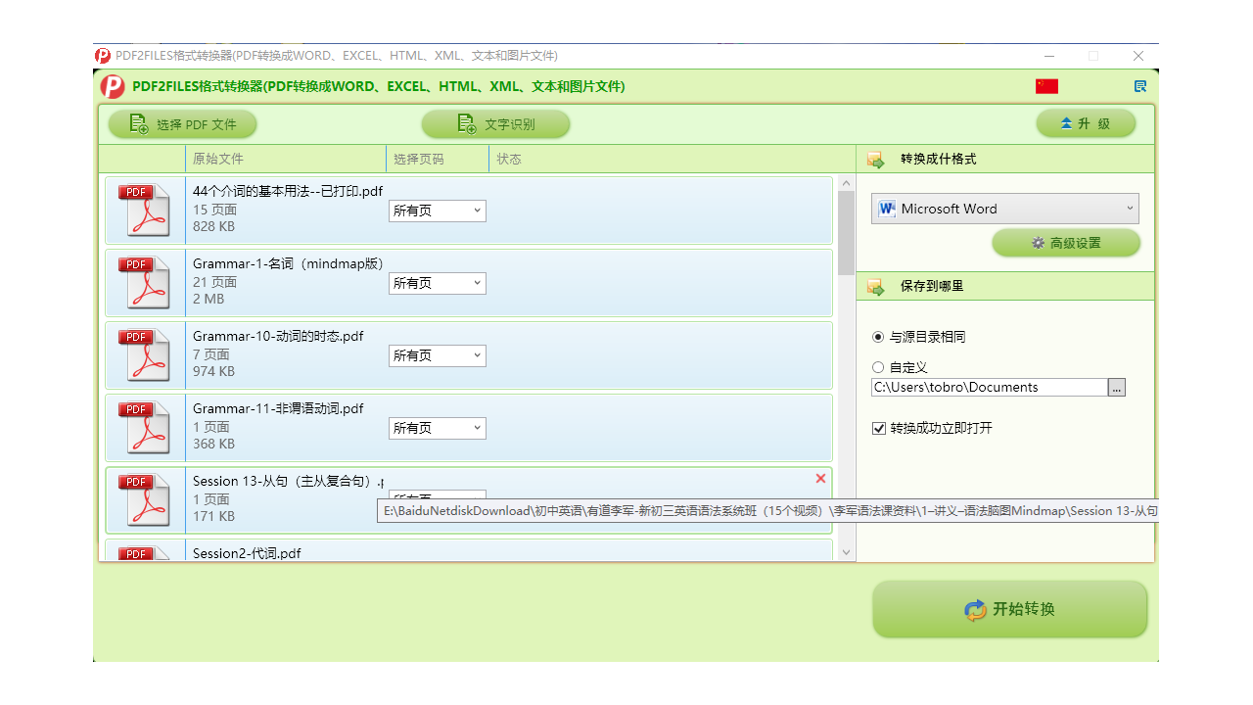
Task: Start conversion with 开始转换 button
Action: tap(1009, 609)
